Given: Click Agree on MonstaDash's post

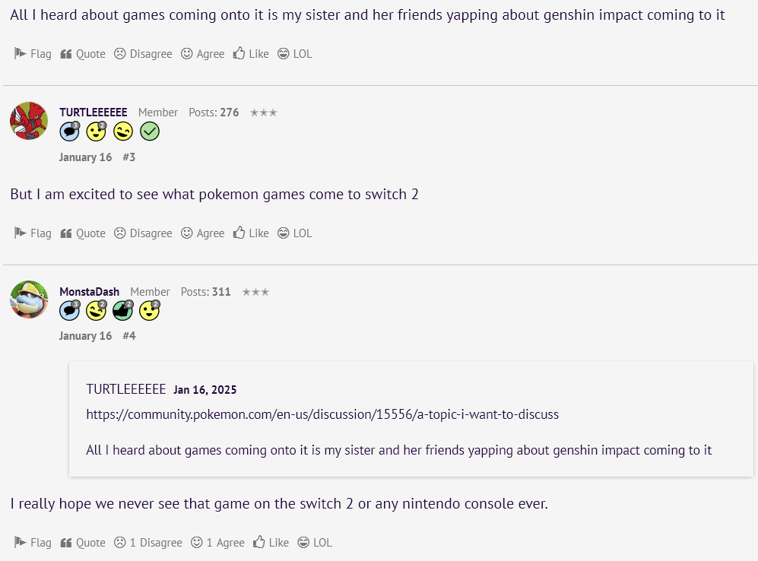Looking at the screenshot, I should (x=217, y=543).
